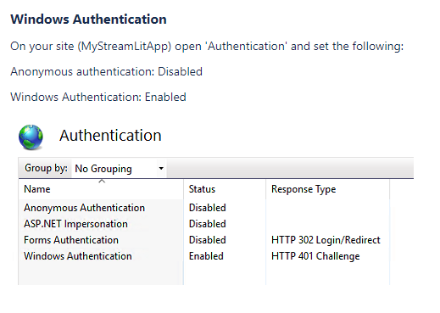440x313 pixels.
Task: Click 'Windows Authentication: Enabled' instruction text
Action: [x=98, y=97]
